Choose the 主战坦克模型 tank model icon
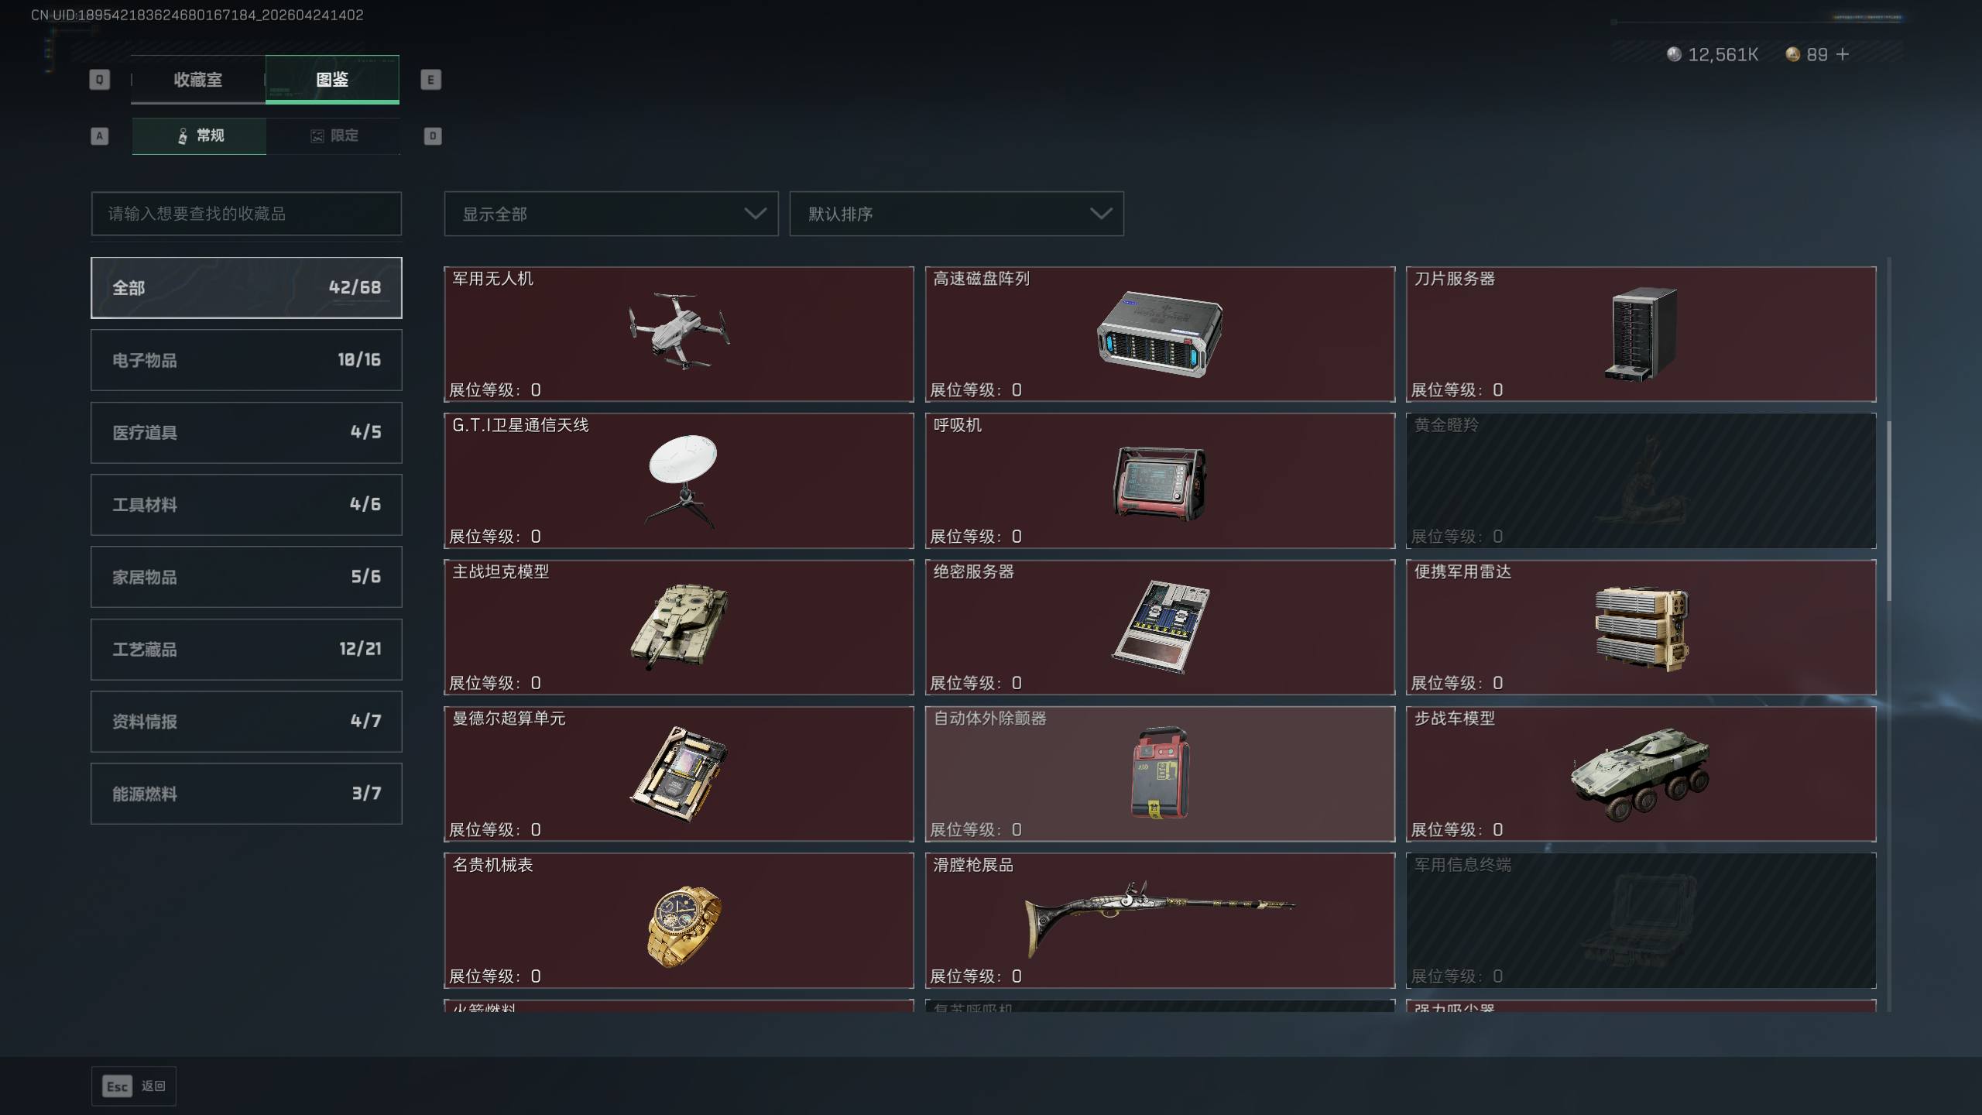 [678, 626]
